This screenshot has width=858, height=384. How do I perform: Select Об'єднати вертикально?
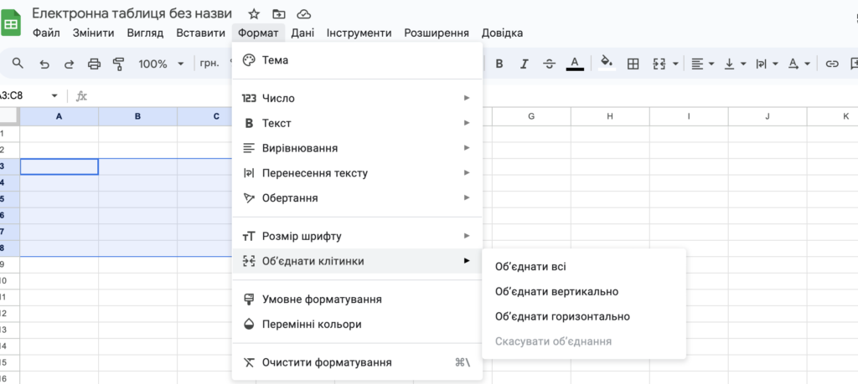tap(583, 292)
